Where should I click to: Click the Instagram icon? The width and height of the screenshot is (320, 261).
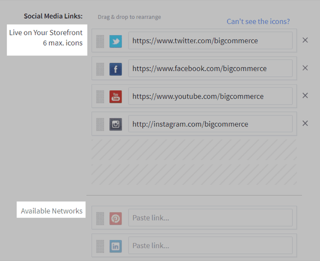[115, 124]
